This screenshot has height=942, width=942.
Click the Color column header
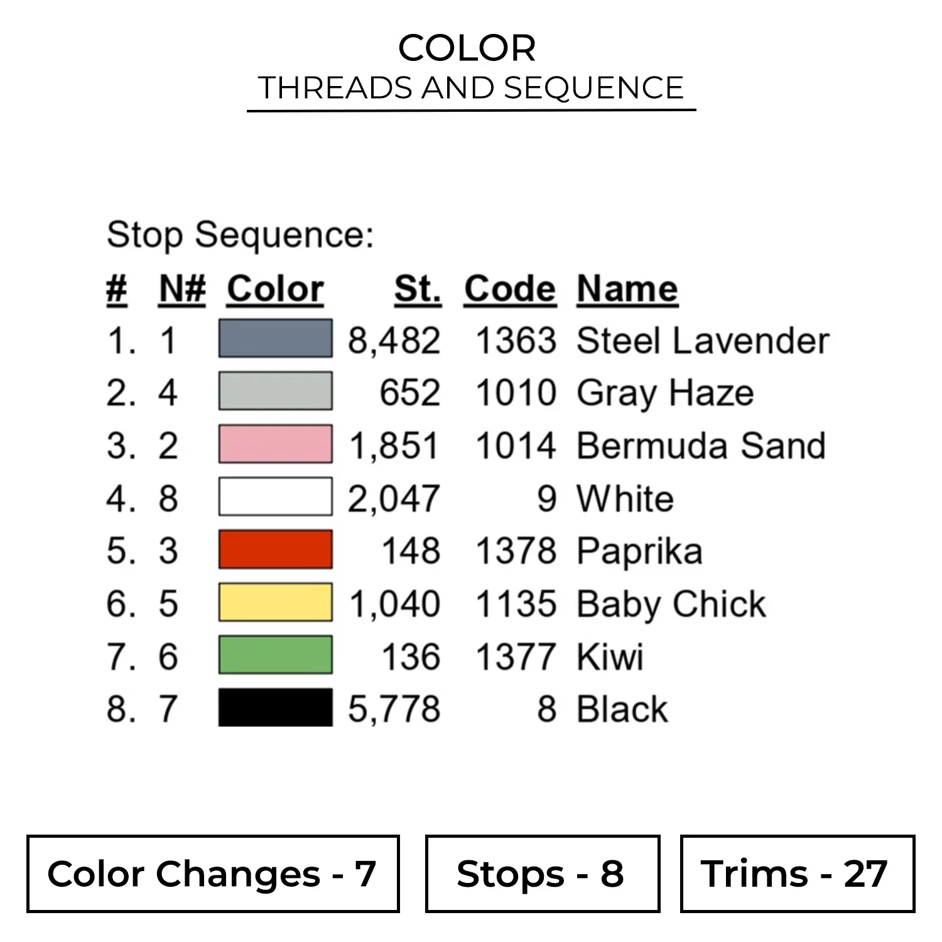[x=275, y=290]
